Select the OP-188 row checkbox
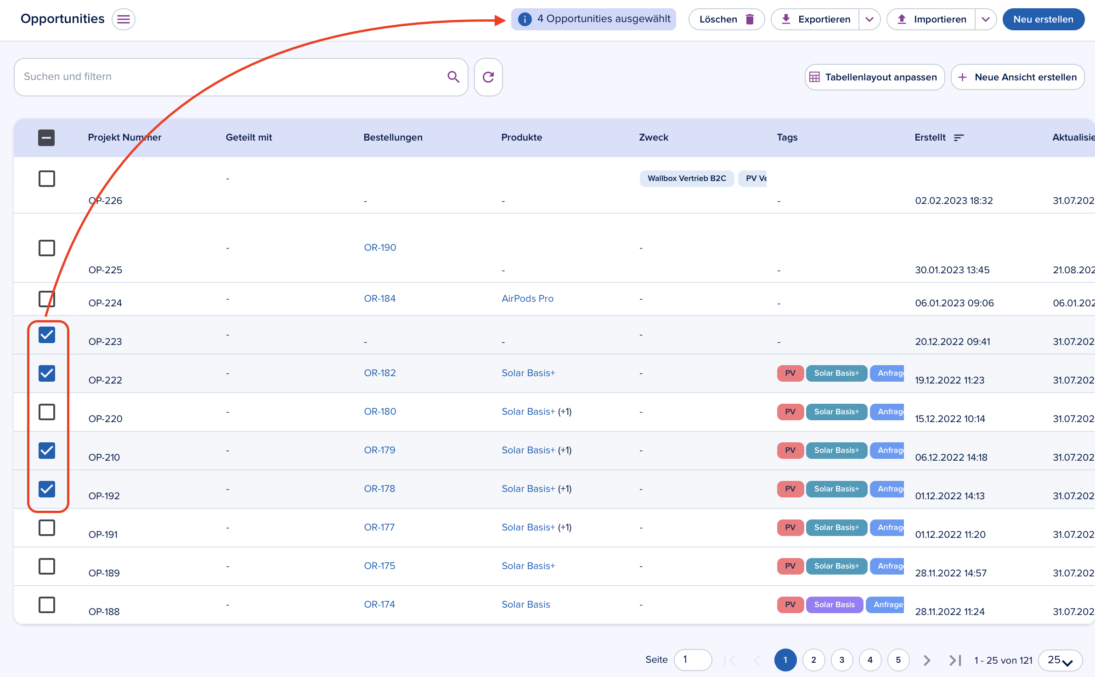Viewport: 1095px width, 677px height. [46, 604]
